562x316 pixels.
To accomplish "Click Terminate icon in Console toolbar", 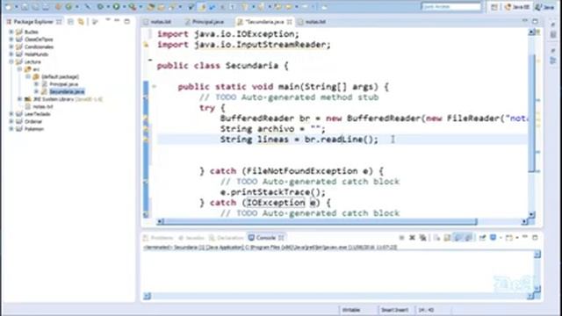I will (x=402, y=238).
